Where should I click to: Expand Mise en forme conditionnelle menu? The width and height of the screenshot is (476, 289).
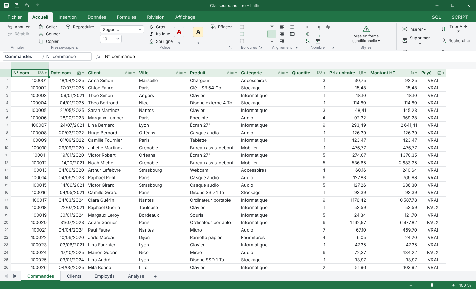click(x=366, y=34)
